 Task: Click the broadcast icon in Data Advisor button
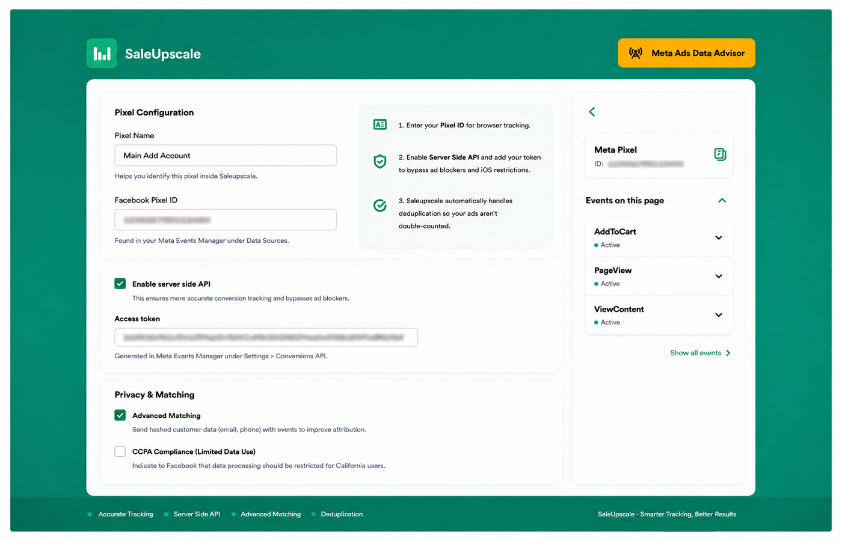click(636, 53)
